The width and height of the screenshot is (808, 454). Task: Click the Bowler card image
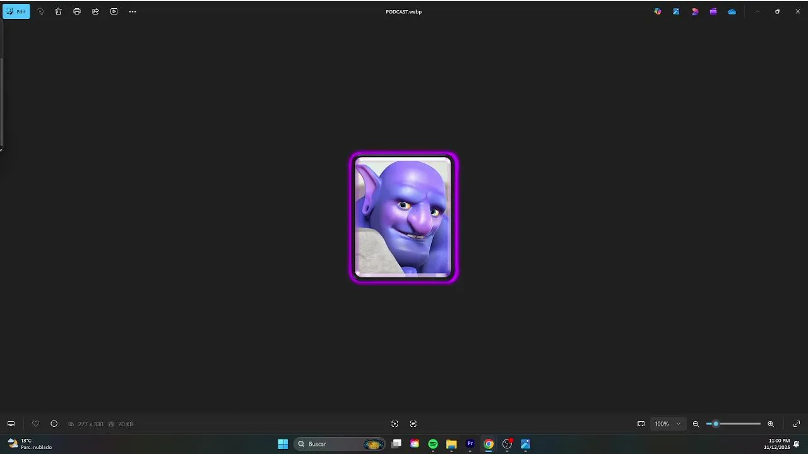(x=404, y=218)
